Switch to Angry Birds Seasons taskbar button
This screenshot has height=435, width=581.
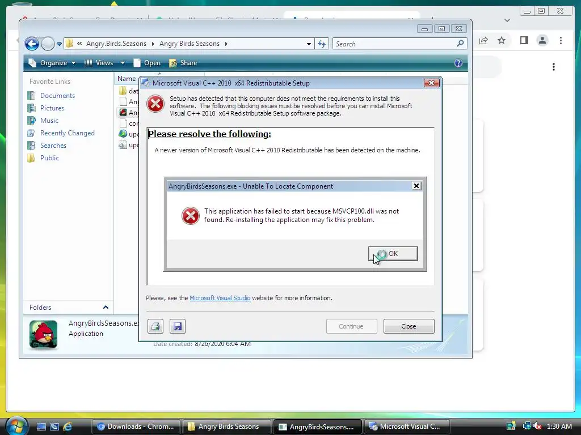point(227,427)
